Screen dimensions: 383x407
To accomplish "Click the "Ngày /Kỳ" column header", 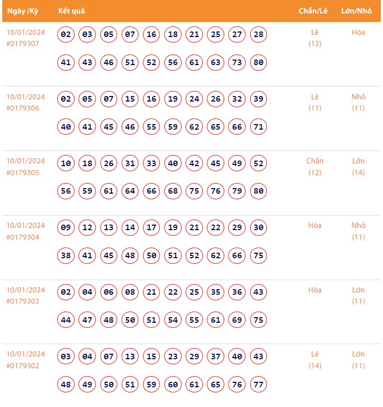I will (22, 11).
